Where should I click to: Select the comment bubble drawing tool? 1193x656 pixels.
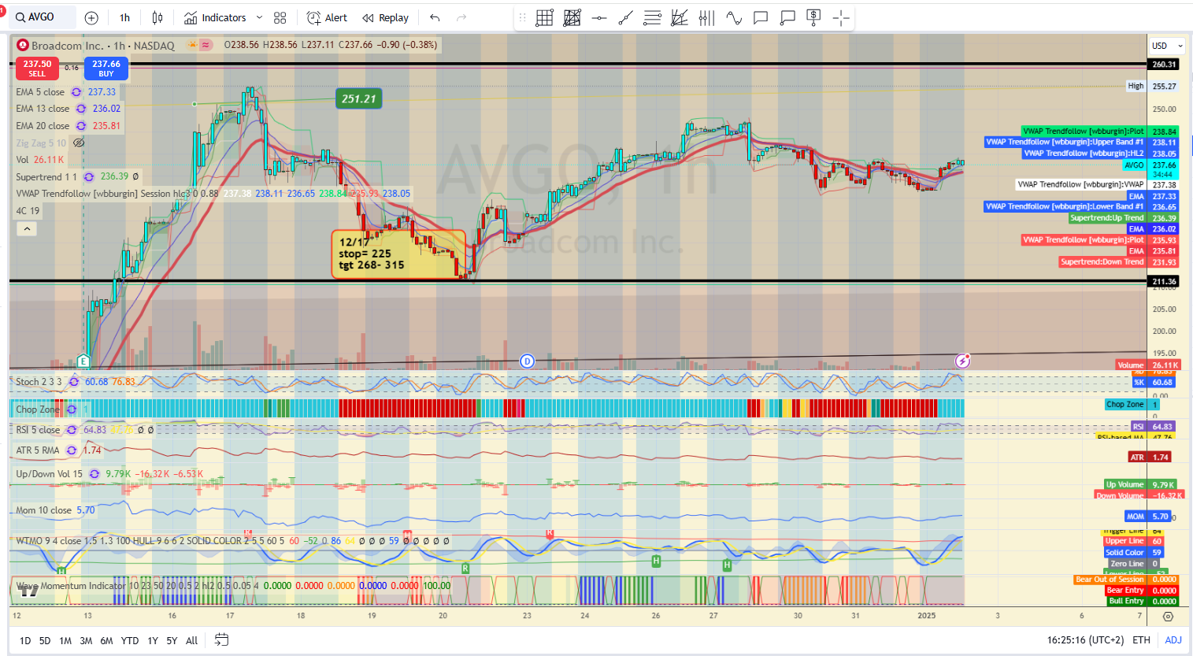point(761,17)
